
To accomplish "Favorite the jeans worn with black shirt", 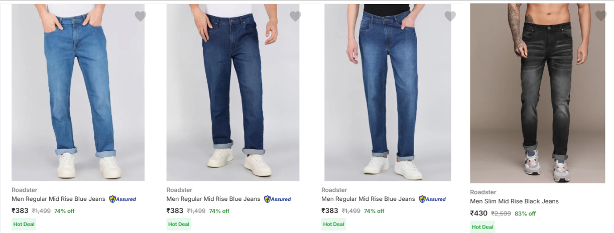I will [450, 17].
